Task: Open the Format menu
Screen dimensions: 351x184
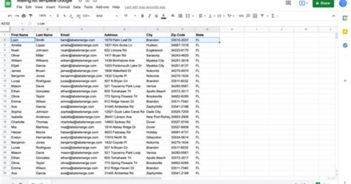Action: point(64,7)
